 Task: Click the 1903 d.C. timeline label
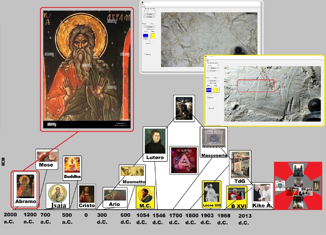pyautogui.click(x=207, y=219)
